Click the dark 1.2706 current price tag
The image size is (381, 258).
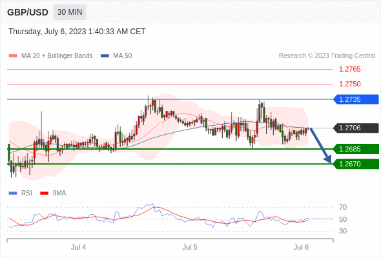(356, 128)
